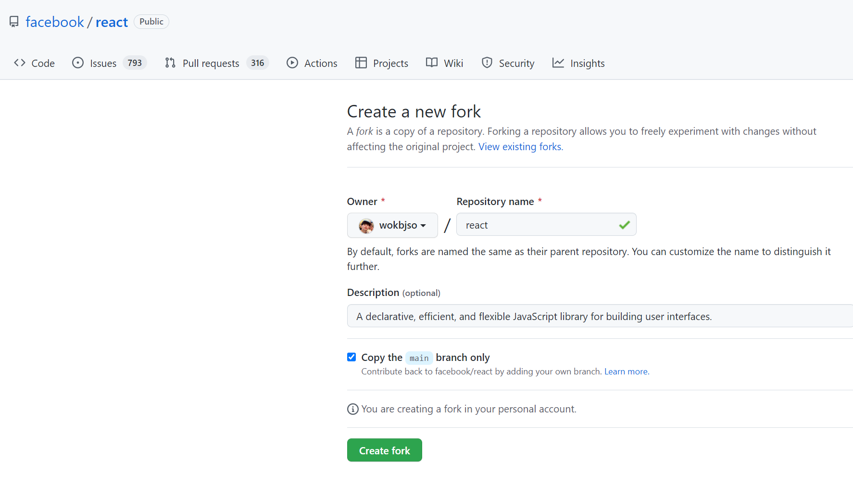Click the Wiki open-book icon
This screenshot has width=853, height=488.
(x=432, y=63)
